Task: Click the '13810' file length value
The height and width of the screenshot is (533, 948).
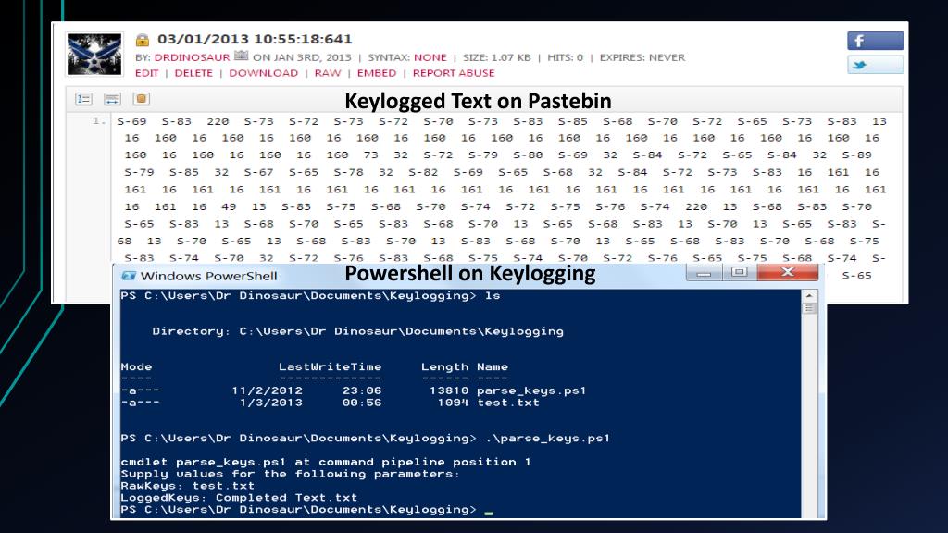Action: [449, 391]
